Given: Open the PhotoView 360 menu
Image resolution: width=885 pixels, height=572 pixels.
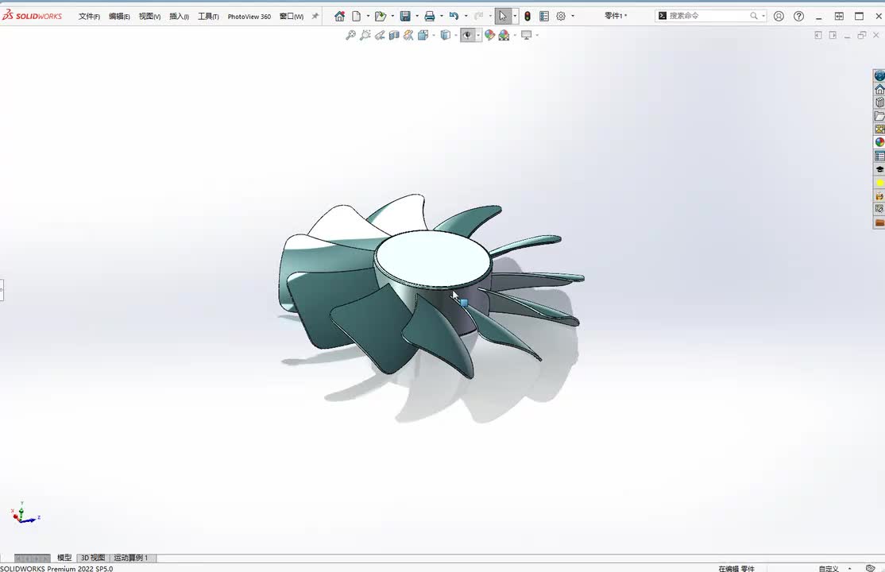Looking at the screenshot, I should [x=249, y=17].
